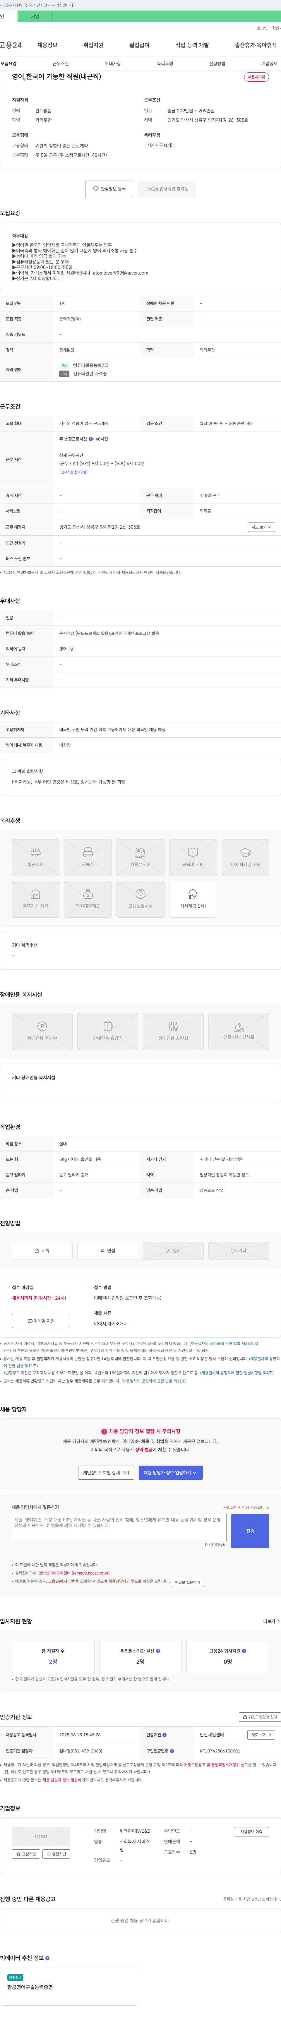Click the 교육비 지원 welfare icon
Viewport: 281px width, 2032px height.
pos(193,857)
